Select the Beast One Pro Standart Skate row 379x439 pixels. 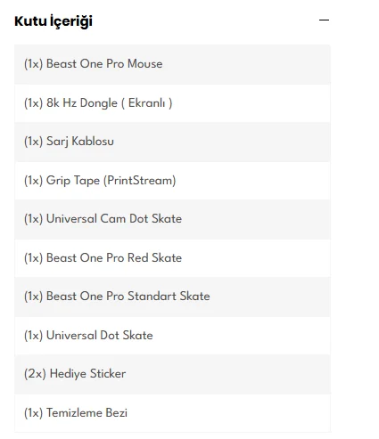click(x=172, y=297)
